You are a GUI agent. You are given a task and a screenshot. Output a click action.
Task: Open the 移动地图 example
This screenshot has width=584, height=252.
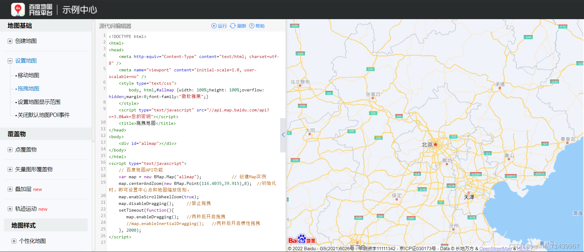(x=28, y=75)
